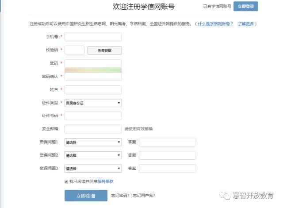Click the 立即登录 button

(x=246, y=6)
